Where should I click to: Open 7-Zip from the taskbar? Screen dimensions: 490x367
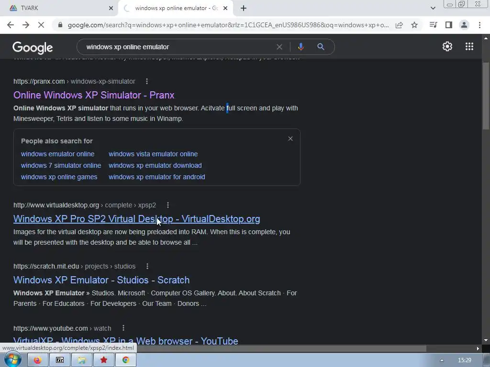click(x=60, y=360)
